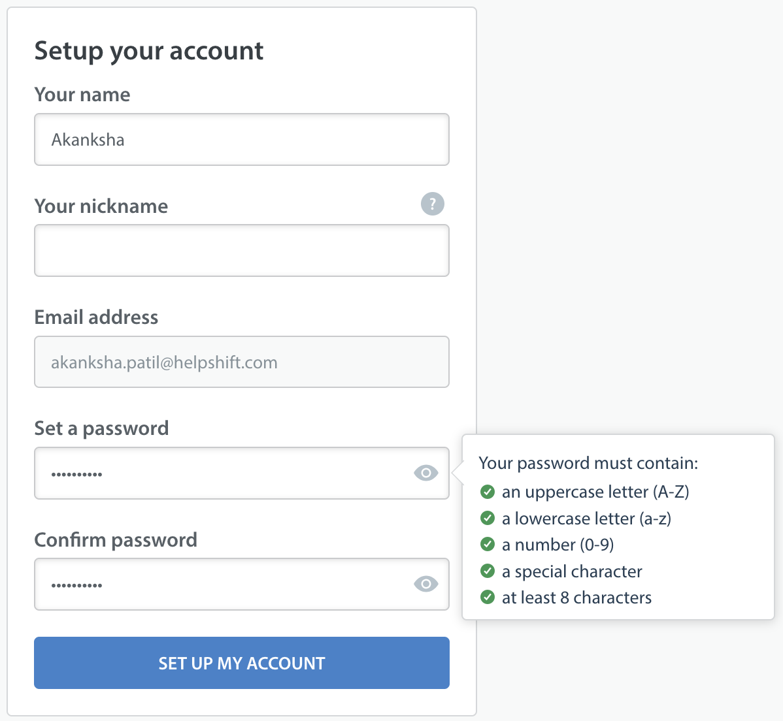Click green check beside uppercase letter rule
This screenshot has width=783, height=721.
488,492
